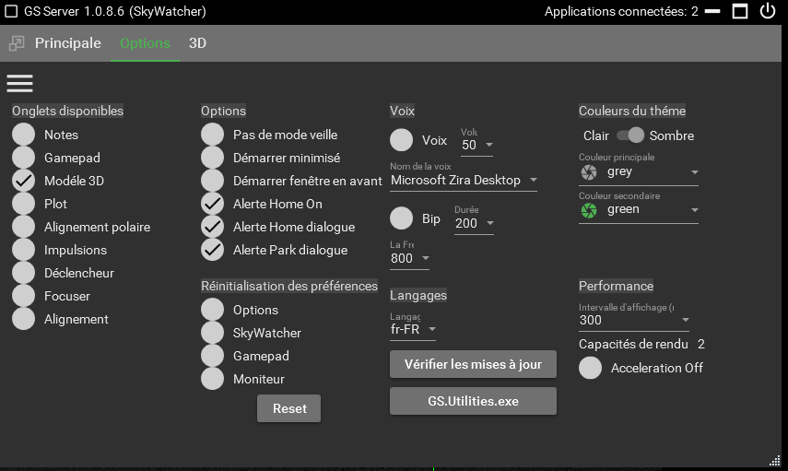
Task: Click Vérifier les mises à jour button
Action: (x=473, y=364)
